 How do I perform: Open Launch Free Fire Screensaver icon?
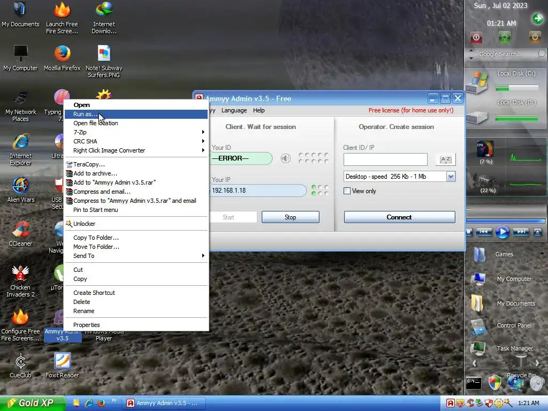point(62,18)
